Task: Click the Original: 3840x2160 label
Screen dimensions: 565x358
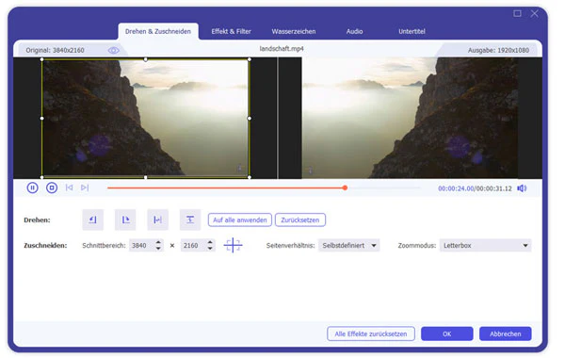Action: (x=56, y=51)
